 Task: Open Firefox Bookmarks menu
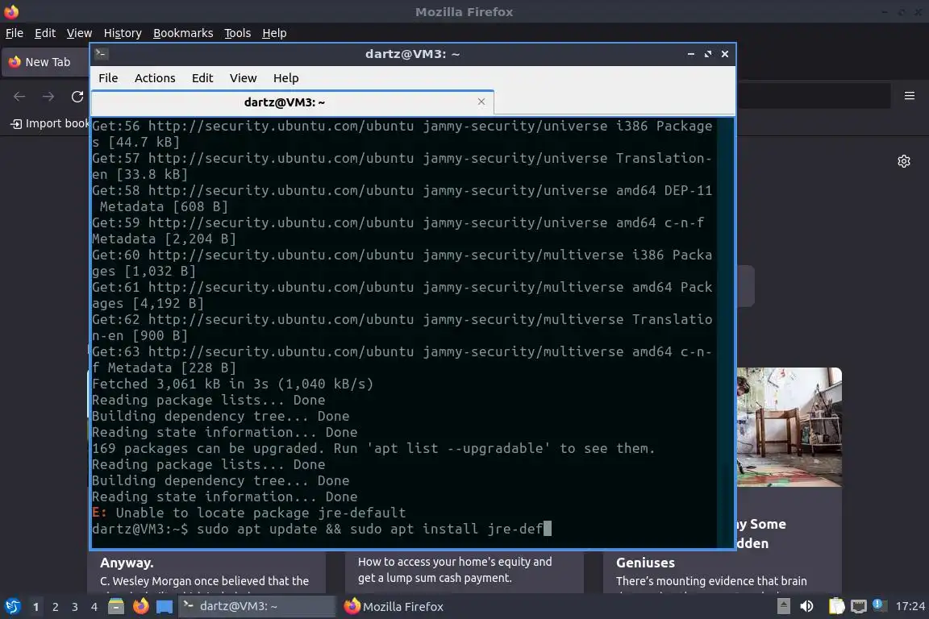pos(183,33)
